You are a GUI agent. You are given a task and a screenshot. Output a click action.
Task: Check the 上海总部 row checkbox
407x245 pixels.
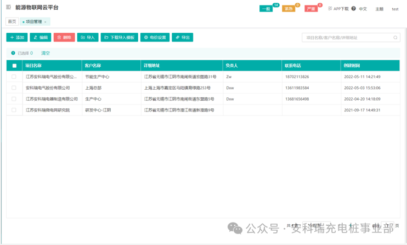[14, 87]
